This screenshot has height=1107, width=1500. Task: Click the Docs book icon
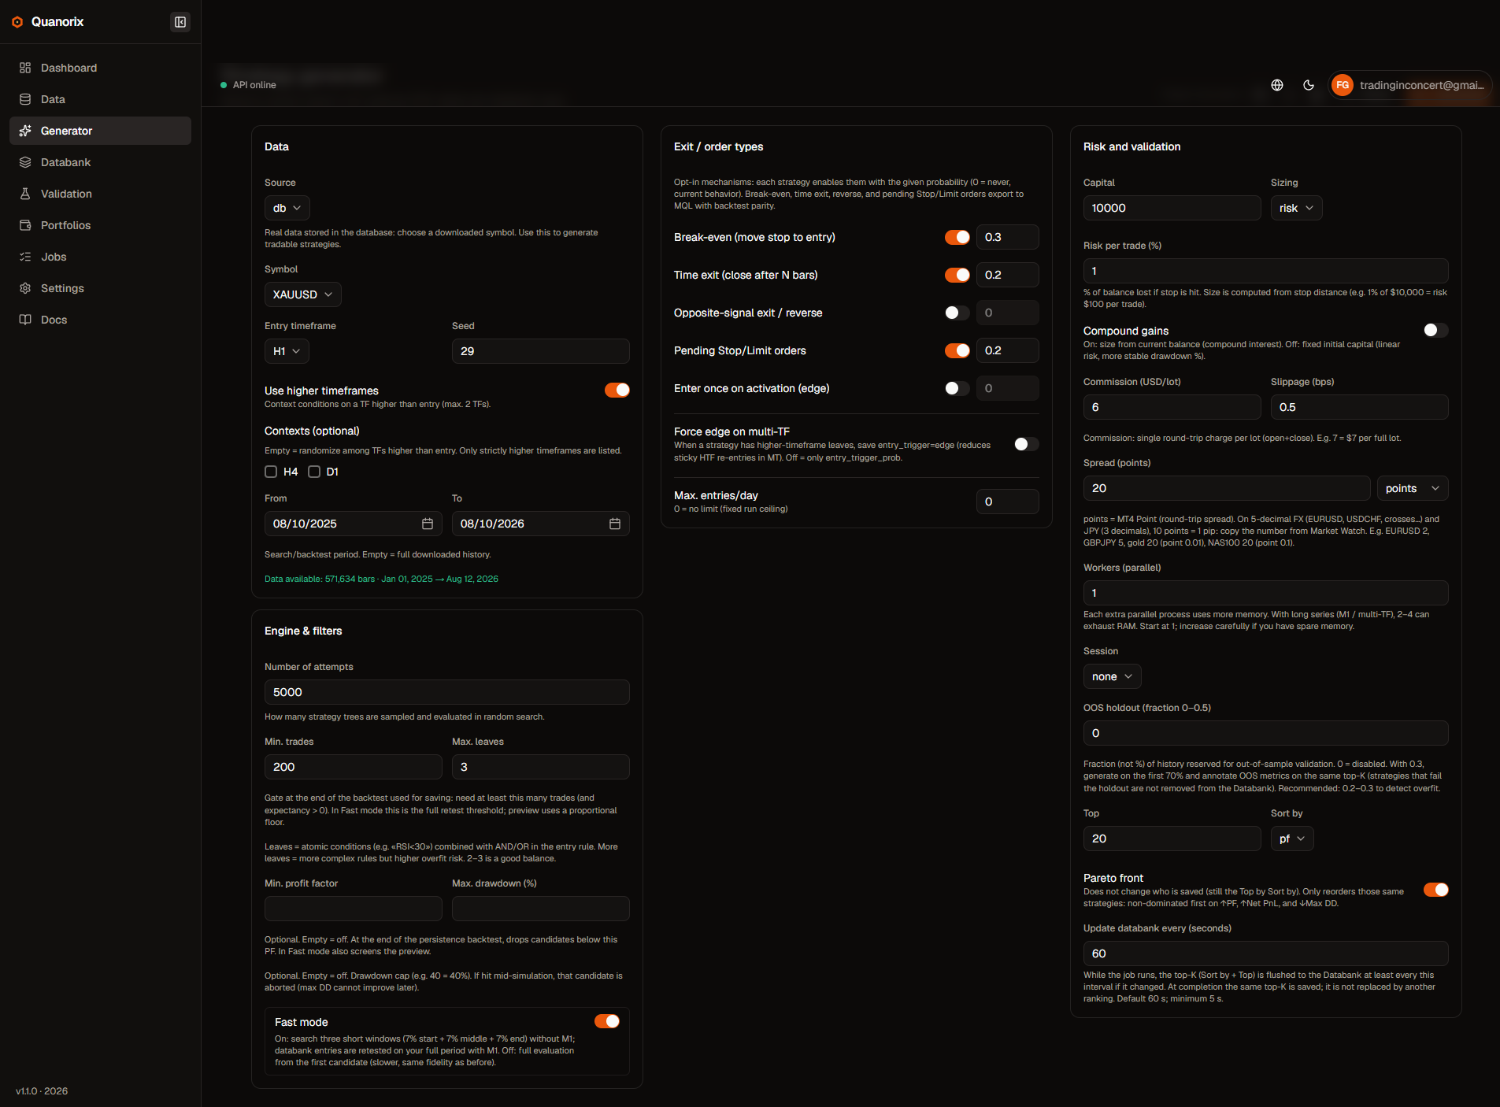(x=25, y=320)
